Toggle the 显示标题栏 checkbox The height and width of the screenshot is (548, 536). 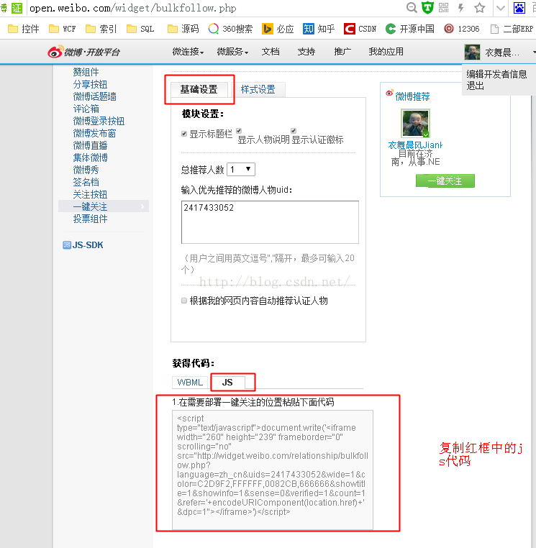184,134
